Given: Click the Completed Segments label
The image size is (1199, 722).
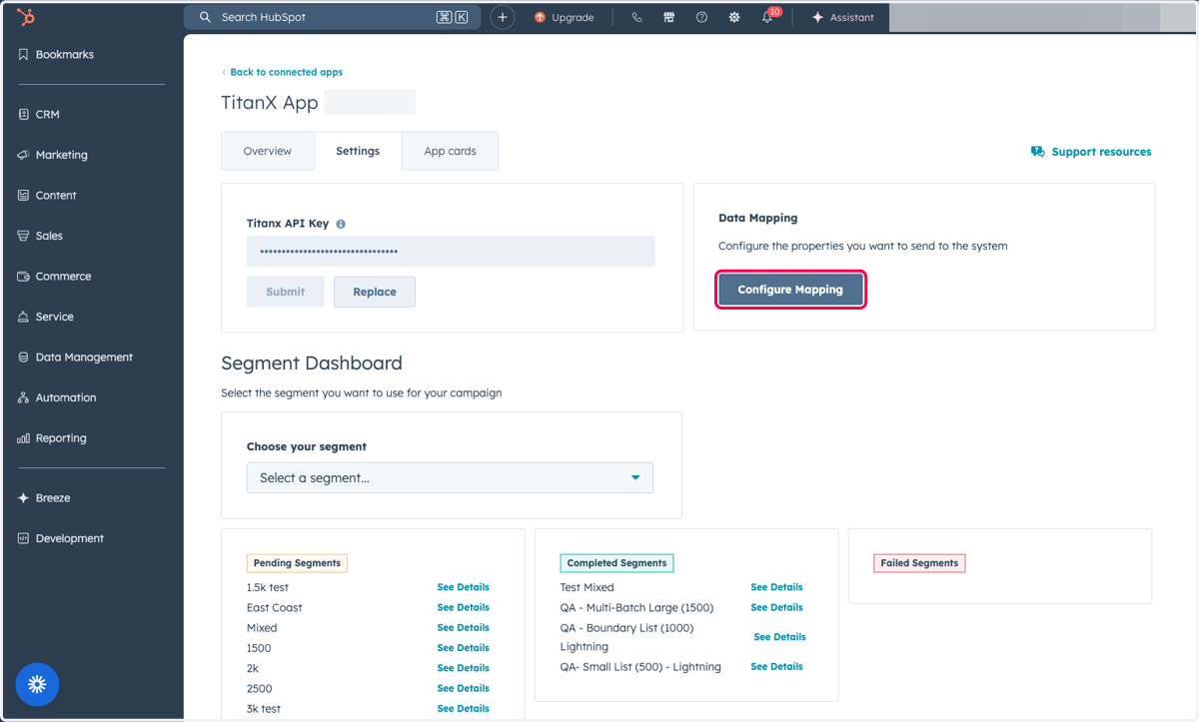Looking at the screenshot, I should [616, 563].
